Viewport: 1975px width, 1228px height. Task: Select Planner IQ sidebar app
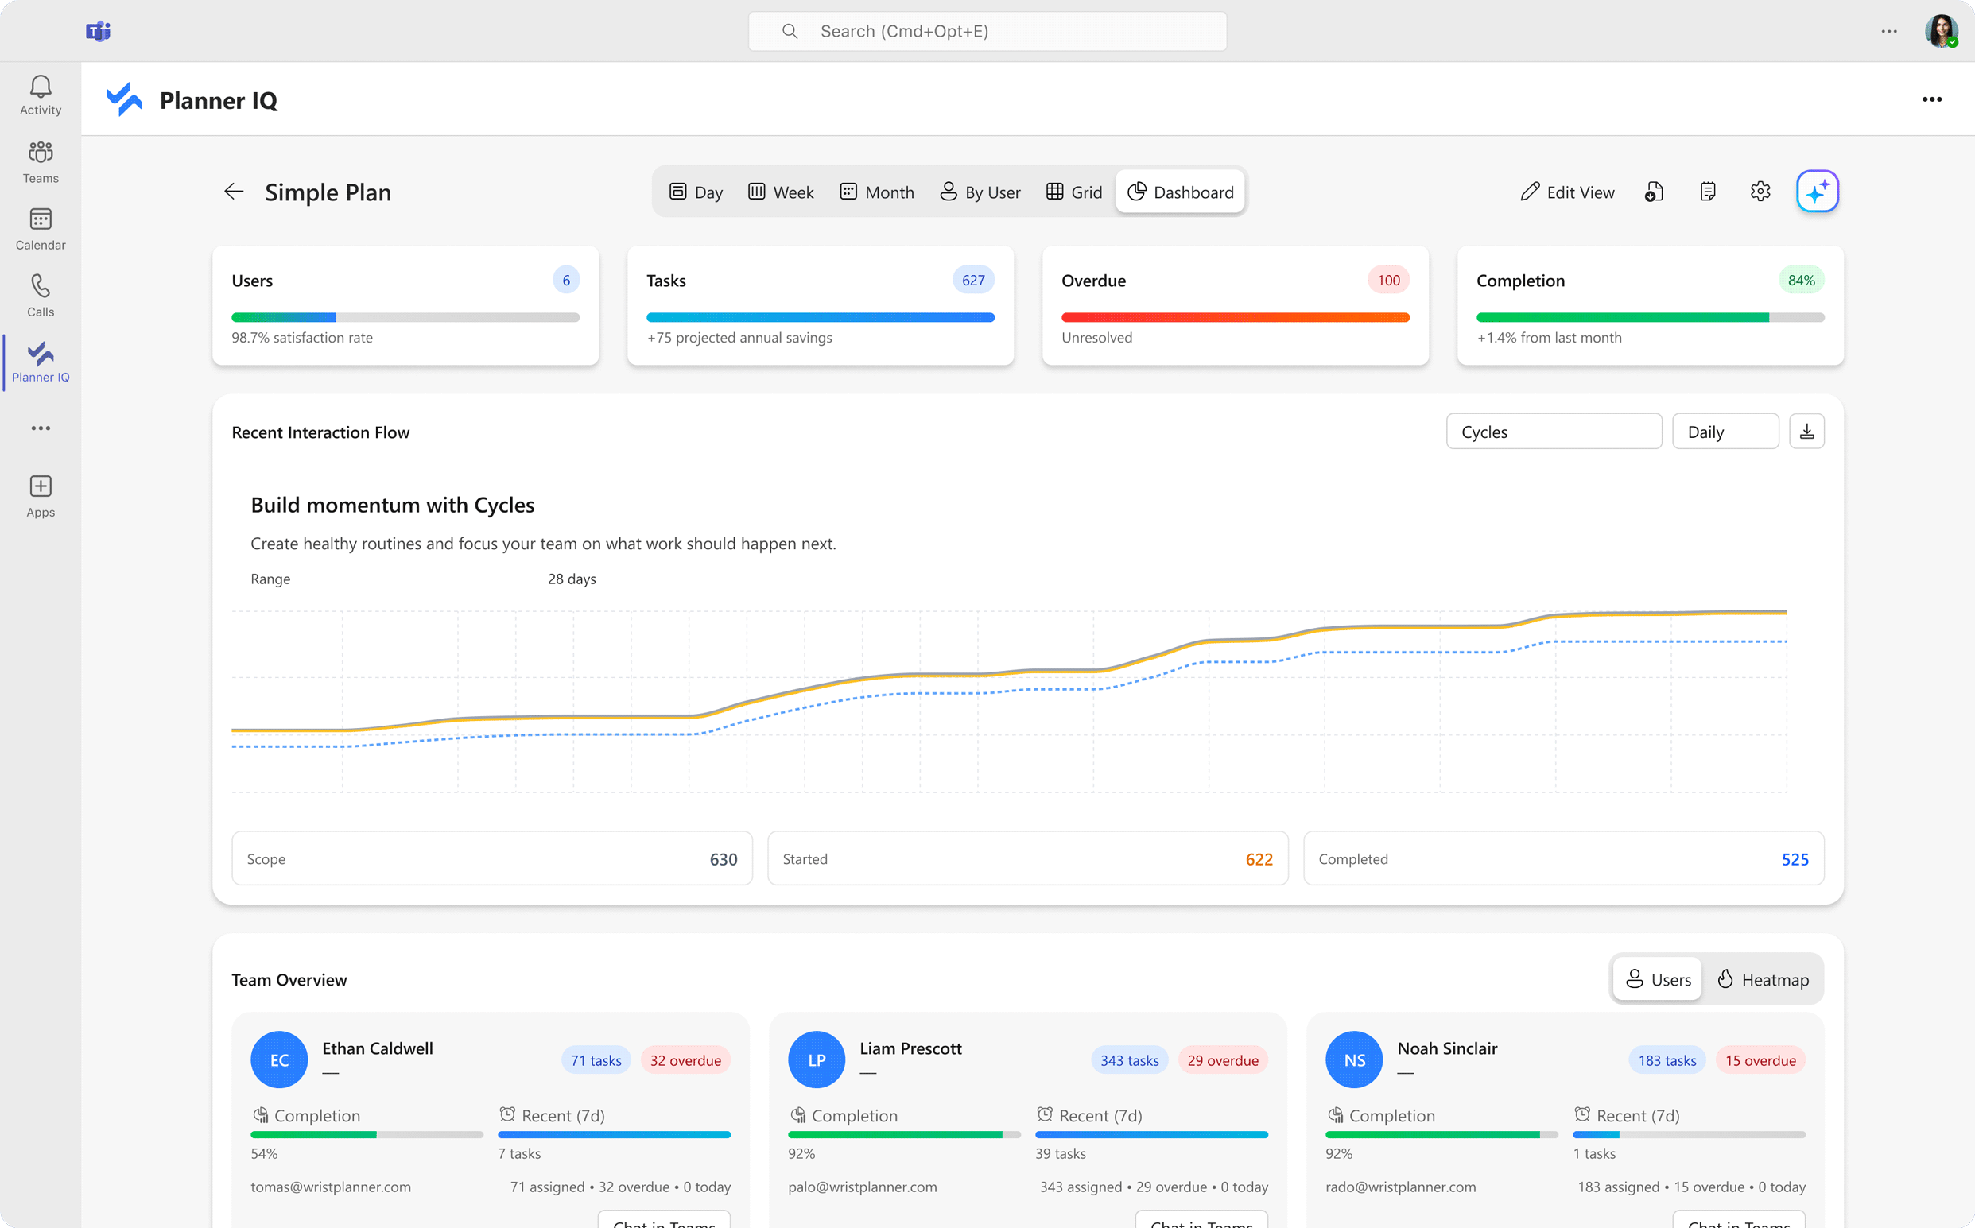coord(41,362)
